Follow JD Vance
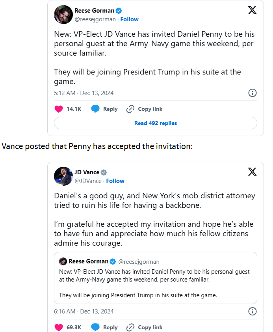 (115, 181)
